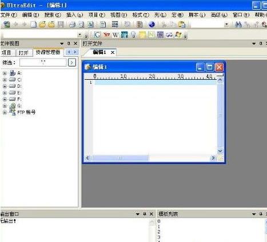
Task: Click the binoculars Find icon
Action: (238, 24)
